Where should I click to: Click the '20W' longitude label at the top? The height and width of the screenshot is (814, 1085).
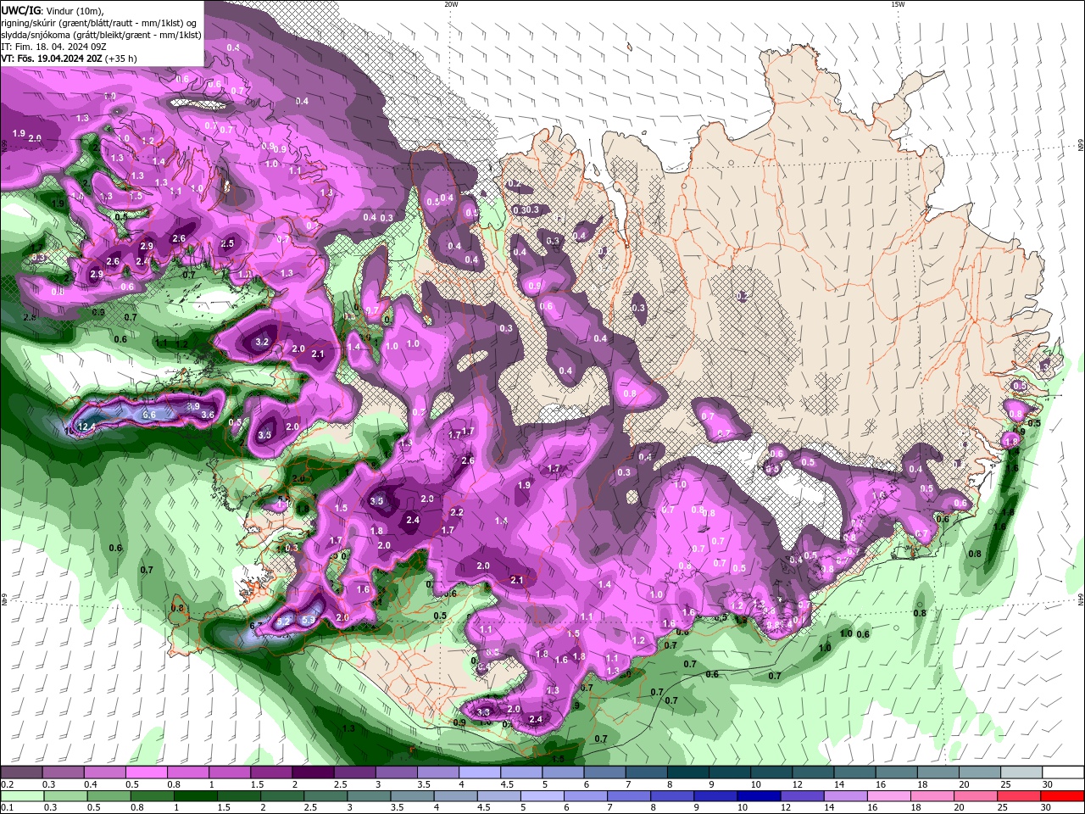click(451, 4)
